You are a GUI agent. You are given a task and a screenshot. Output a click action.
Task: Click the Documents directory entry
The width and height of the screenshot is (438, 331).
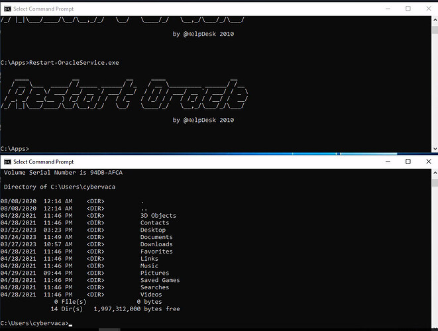pyautogui.click(x=156, y=237)
